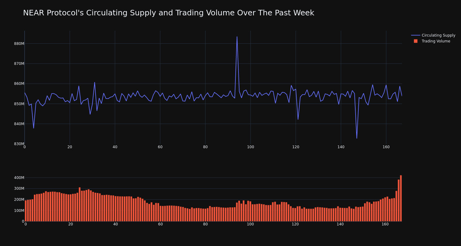Click the tallest volume bar at the end

click(x=401, y=198)
